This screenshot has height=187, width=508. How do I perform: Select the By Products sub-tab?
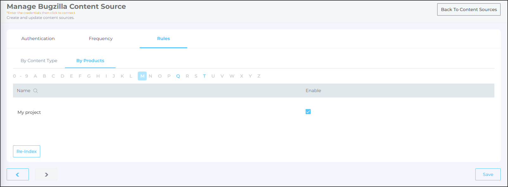[90, 61]
